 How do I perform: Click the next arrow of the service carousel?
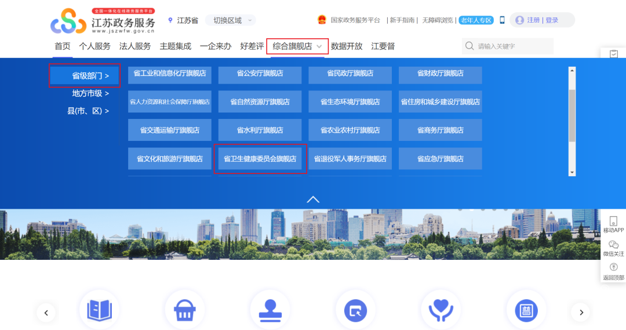pyautogui.click(x=581, y=313)
